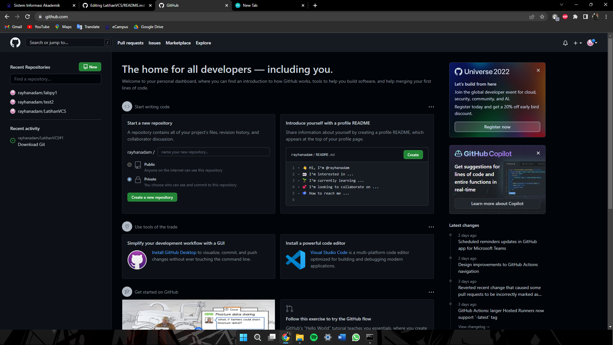Open the Adblock Plus extension
The height and width of the screenshot is (345, 613).
click(x=565, y=17)
